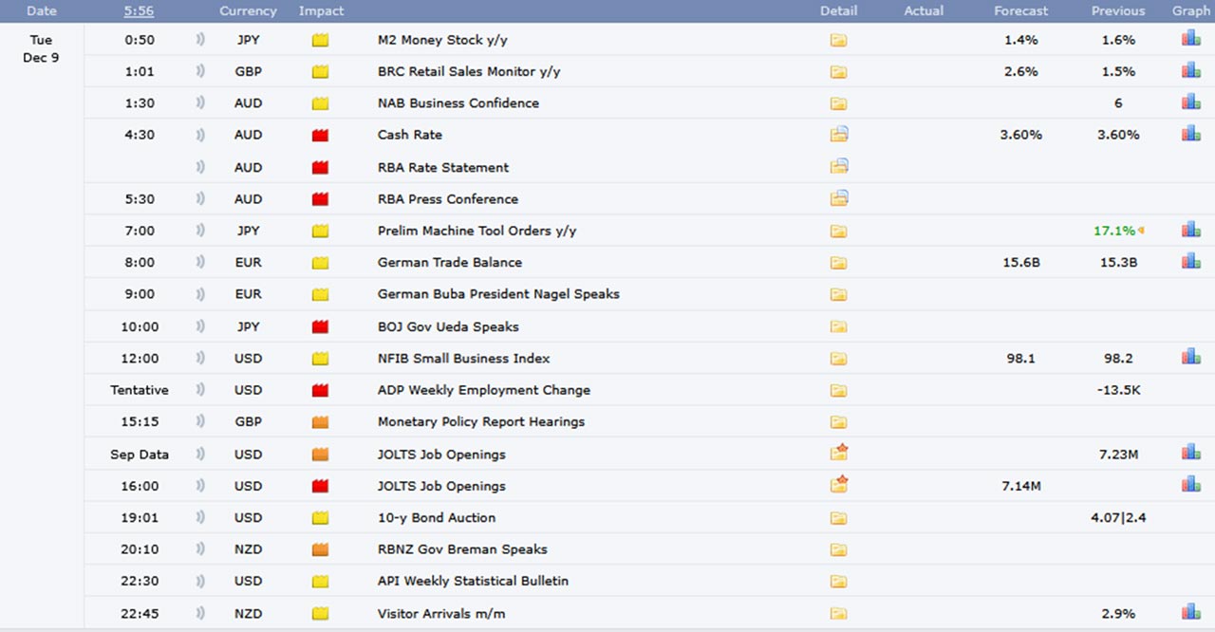Image resolution: width=1215 pixels, height=632 pixels.
Task: Expand details for BRC Retail Sales Monitor
Action: pos(838,72)
